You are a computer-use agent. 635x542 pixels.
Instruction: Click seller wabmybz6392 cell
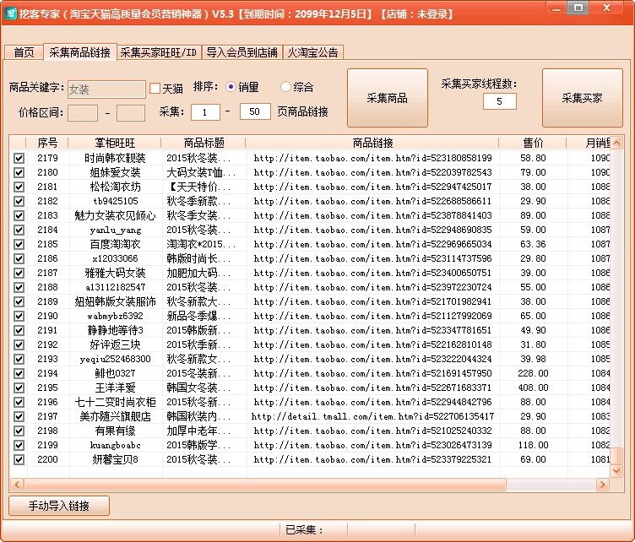click(115, 316)
